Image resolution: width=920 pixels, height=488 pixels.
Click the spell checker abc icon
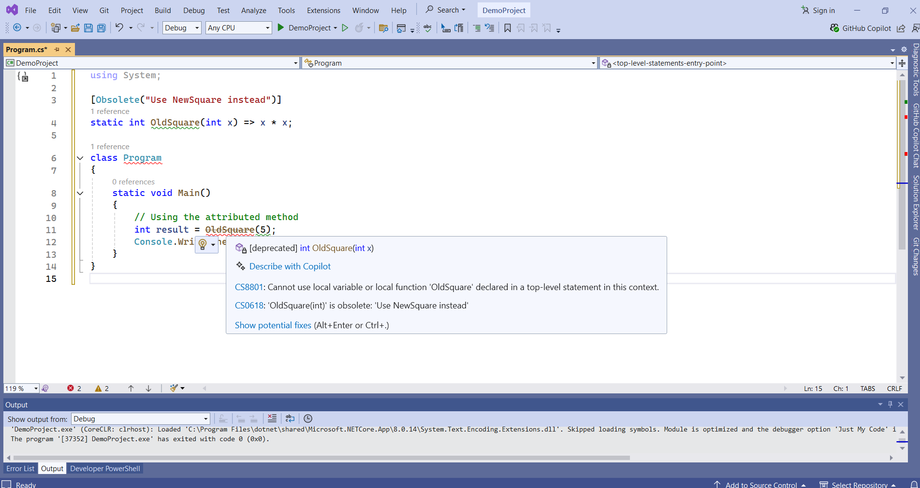[428, 28]
